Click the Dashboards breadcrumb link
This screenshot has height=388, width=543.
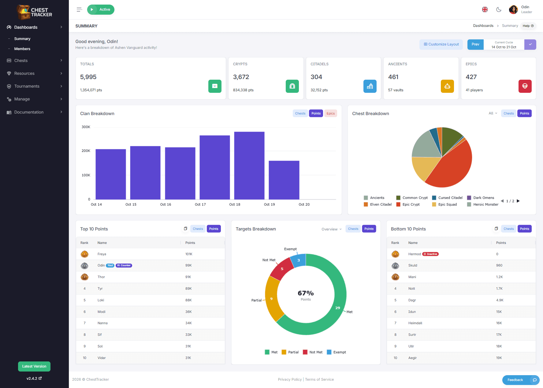coord(483,26)
